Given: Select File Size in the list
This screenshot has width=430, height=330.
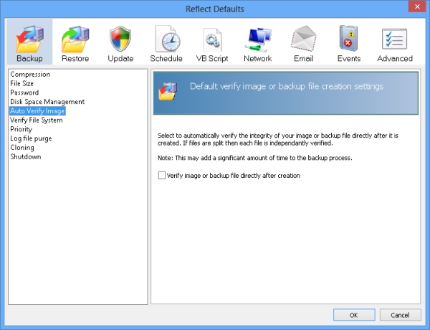Looking at the screenshot, I should pyautogui.click(x=21, y=83).
